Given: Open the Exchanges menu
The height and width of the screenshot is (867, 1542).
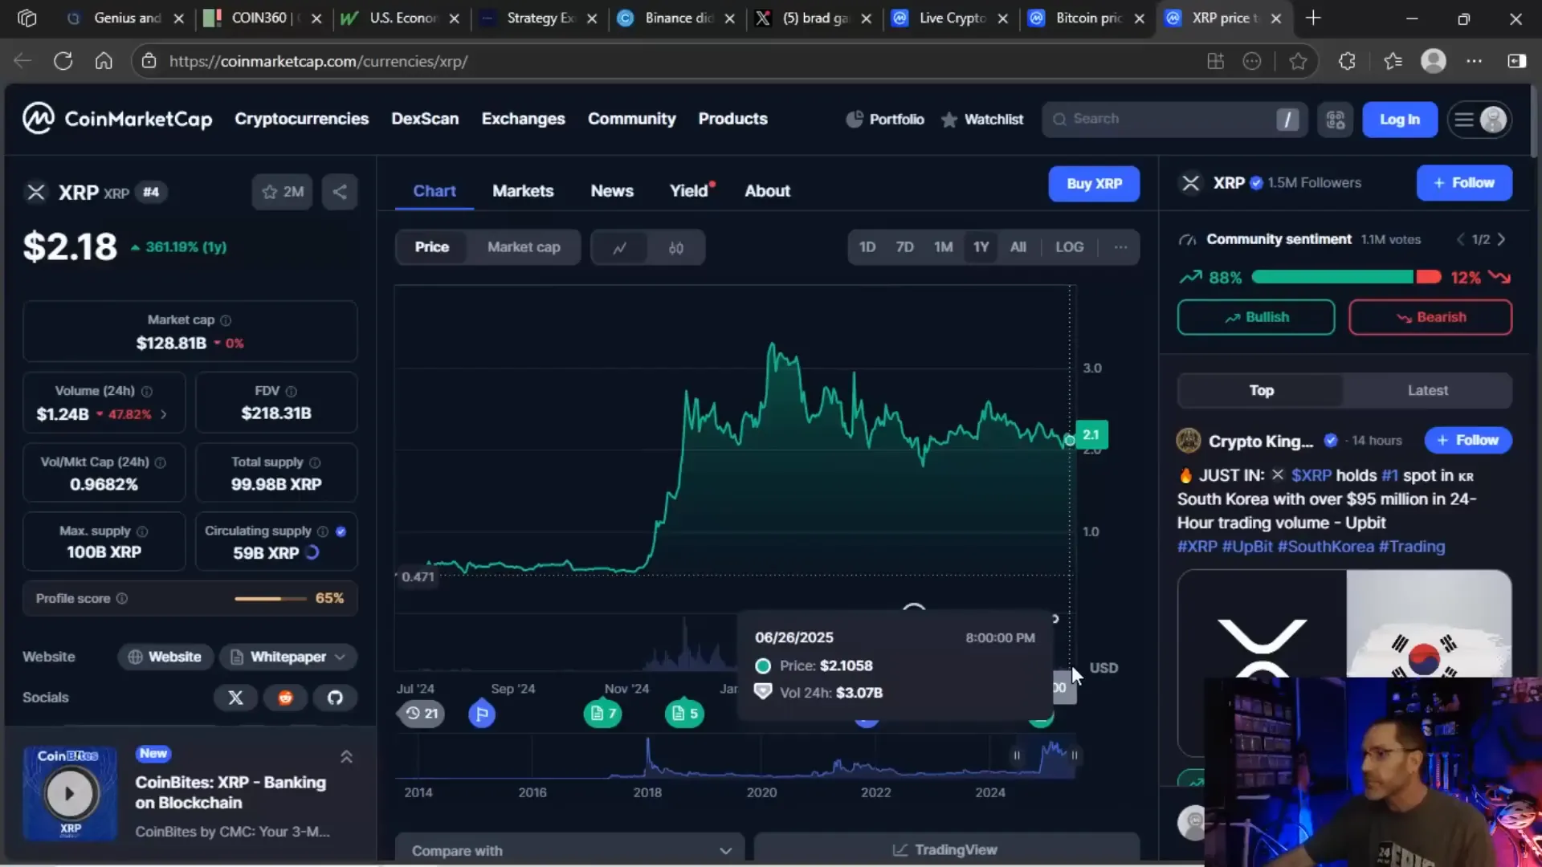Looking at the screenshot, I should point(523,119).
